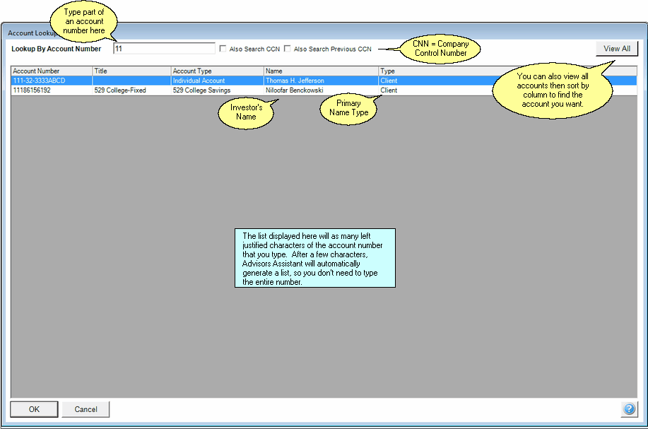The image size is (648, 429).
Task: Click the View All button
Action: pyautogui.click(x=615, y=48)
